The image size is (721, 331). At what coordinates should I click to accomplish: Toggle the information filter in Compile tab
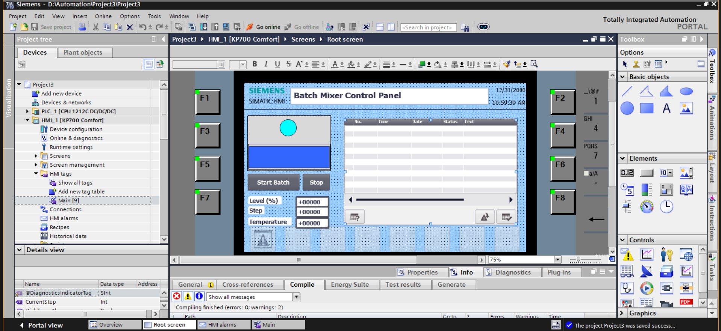199,296
